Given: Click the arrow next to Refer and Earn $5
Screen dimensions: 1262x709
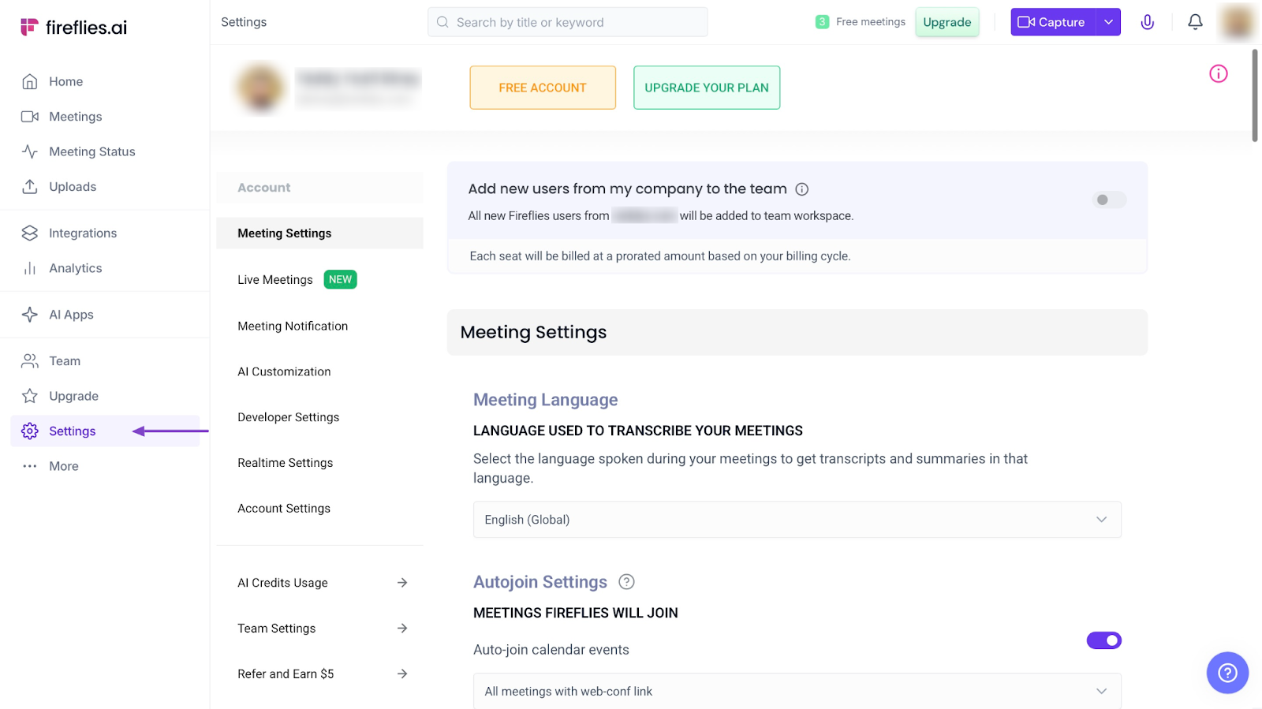Looking at the screenshot, I should (x=402, y=674).
